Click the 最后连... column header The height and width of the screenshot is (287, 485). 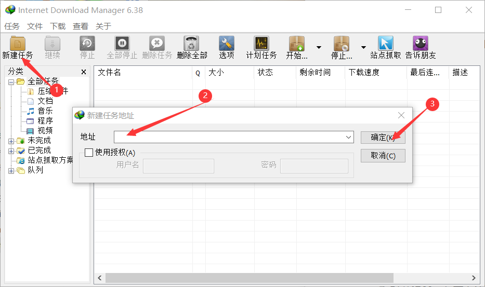428,73
